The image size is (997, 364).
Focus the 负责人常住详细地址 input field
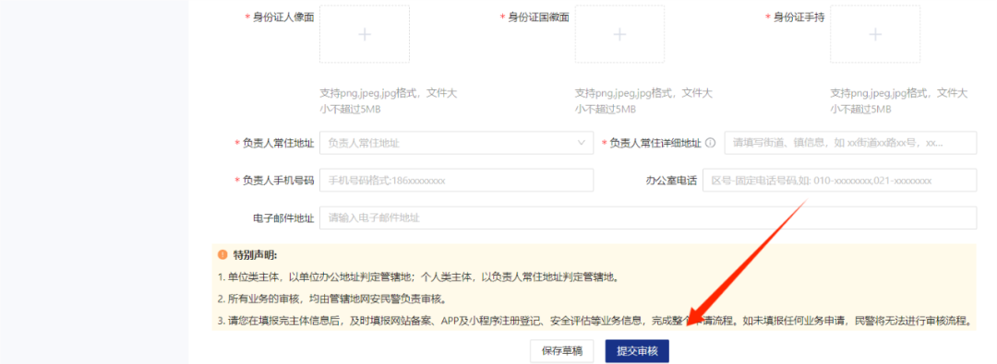point(850,143)
